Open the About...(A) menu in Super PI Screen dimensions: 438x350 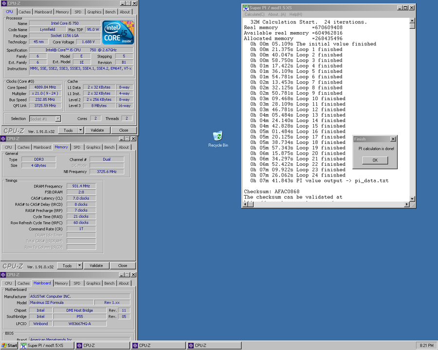click(x=277, y=15)
